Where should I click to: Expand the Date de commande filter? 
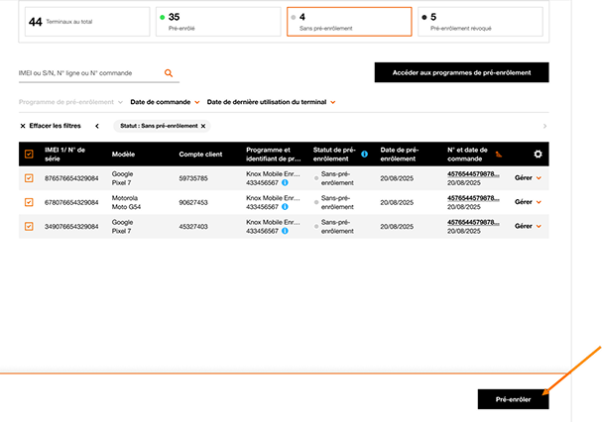tap(166, 101)
